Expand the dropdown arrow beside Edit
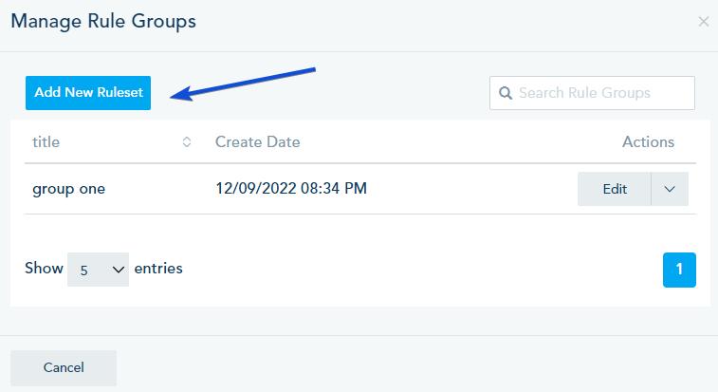The image size is (718, 392). point(670,189)
